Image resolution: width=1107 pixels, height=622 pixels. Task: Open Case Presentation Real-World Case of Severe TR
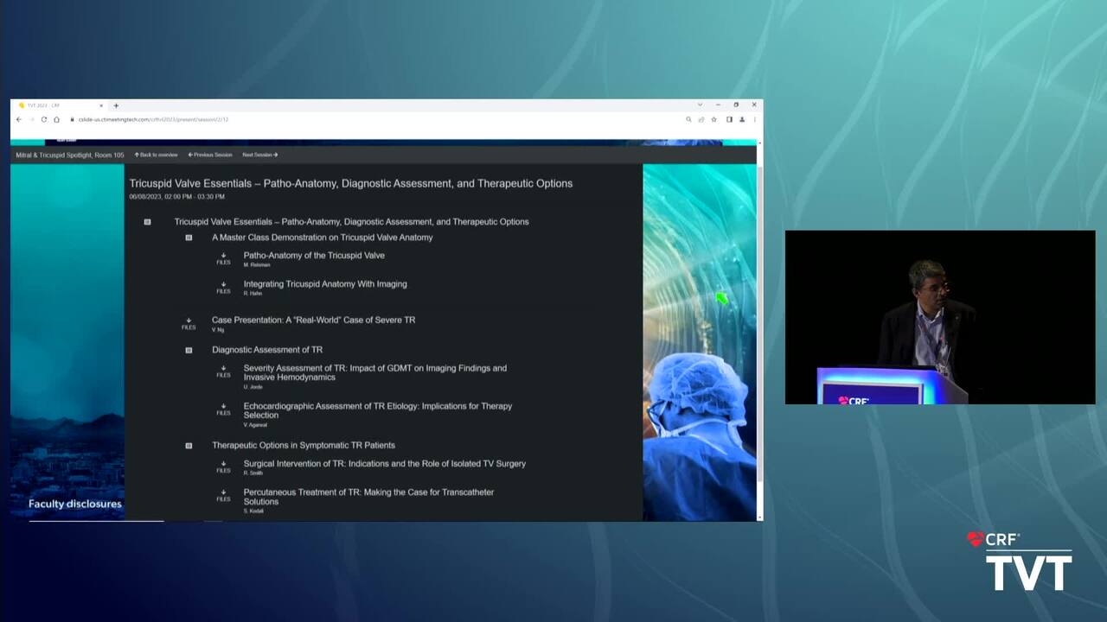click(x=313, y=321)
